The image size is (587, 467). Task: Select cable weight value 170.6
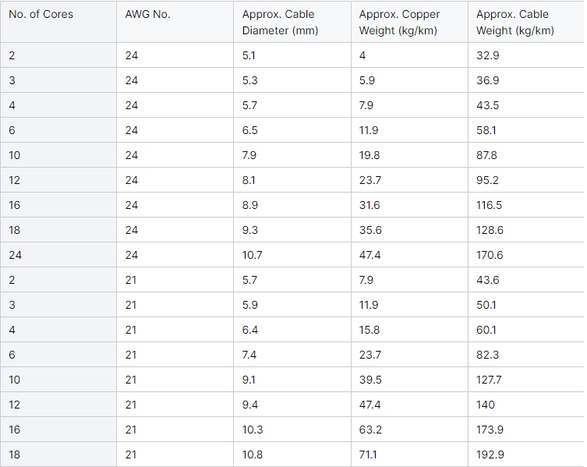coord(490,255)
